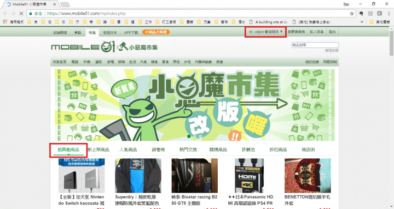Switch to the 許願池 tab

[x=248, y=150]
